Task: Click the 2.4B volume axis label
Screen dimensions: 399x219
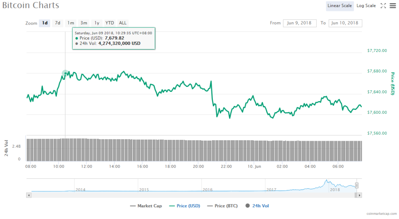Action: pos(16,147)
